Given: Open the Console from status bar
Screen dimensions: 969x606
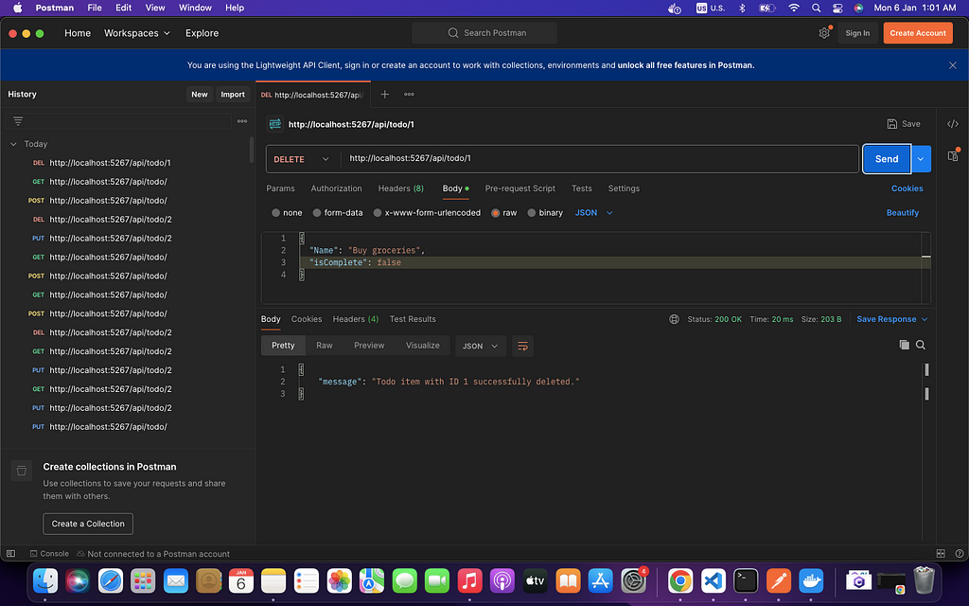Looking at the screenshot, I should pos(49,553).
